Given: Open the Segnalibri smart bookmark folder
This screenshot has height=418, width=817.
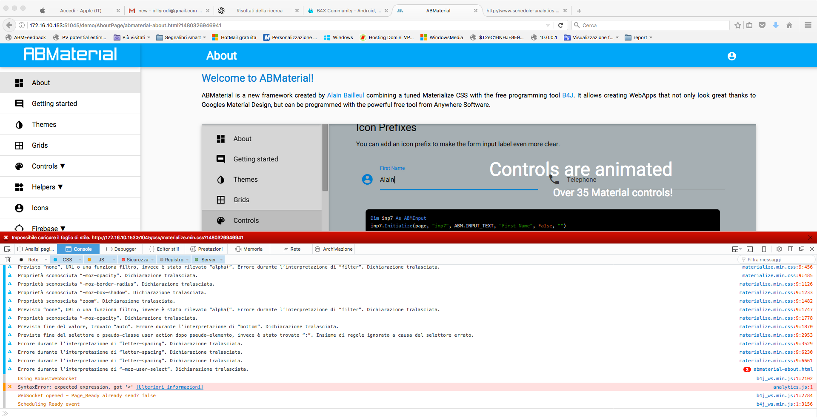Looking at the screenshot, I should (181, 37).
